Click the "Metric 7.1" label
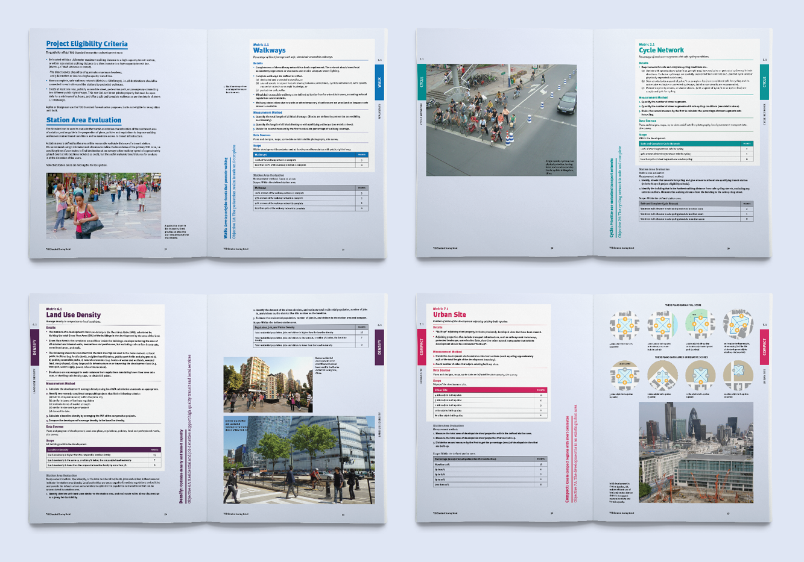 440,308
